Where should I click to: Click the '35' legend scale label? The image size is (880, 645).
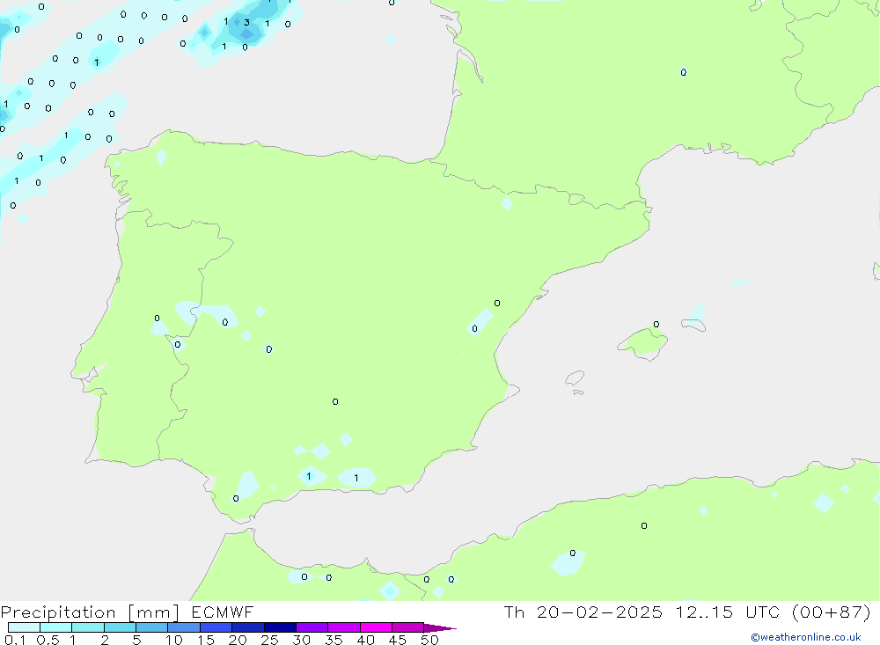coord(334,640)
